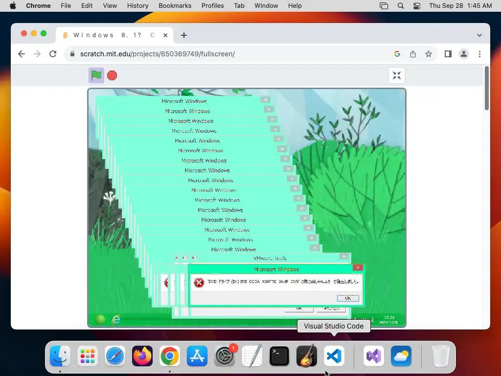The image size is (501, 376).
Task: Open Chrome profile avatar
Action: 464,54
